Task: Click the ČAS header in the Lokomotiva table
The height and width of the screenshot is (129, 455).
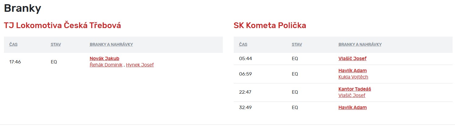Action: tap(13, 45)
